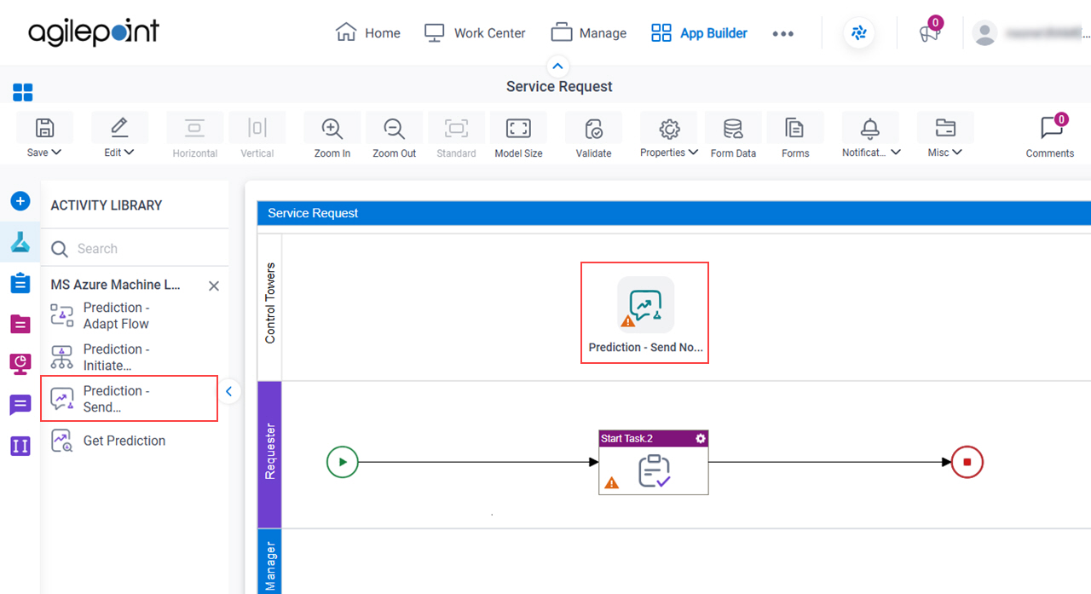Click the blue plus sidebar icon
Screen dimensions: 1091x594
[20, 202]
